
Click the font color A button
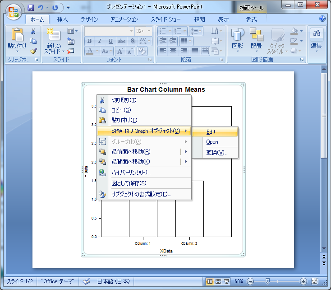[x=90, y=51]
